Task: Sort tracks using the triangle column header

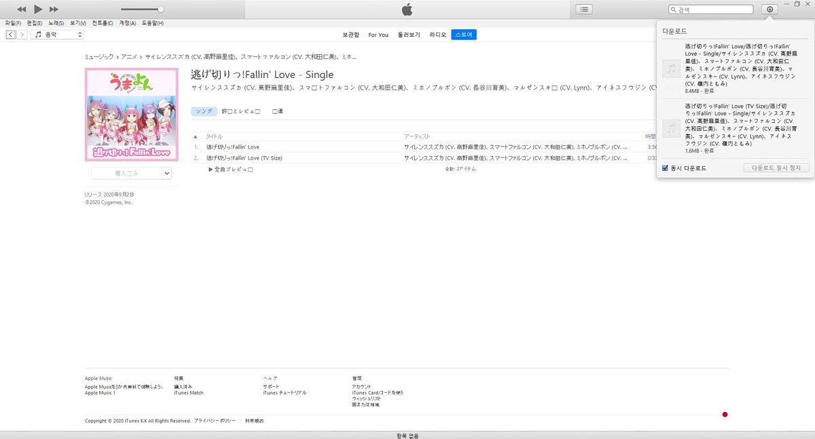Action: pos(196,136)
